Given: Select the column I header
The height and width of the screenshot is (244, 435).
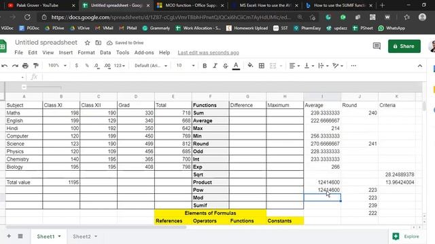Looking at the screenshot, I should coord(322,96).
